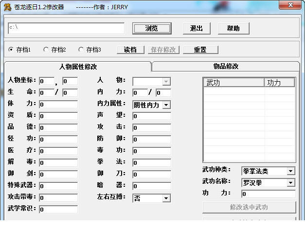
Task: Select the 人物属性修改 tab
Action: (x=78, y=67)
